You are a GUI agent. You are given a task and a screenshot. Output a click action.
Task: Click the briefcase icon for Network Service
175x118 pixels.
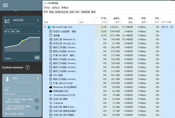pos(51,40)
